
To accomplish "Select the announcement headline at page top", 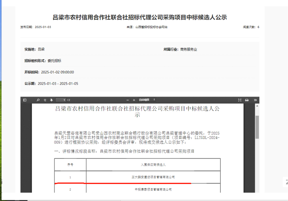I will [140, 17].
